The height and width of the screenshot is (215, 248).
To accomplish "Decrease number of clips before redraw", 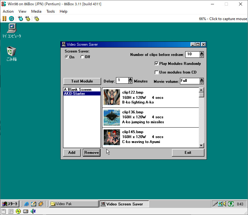I will tap(202, 56).
